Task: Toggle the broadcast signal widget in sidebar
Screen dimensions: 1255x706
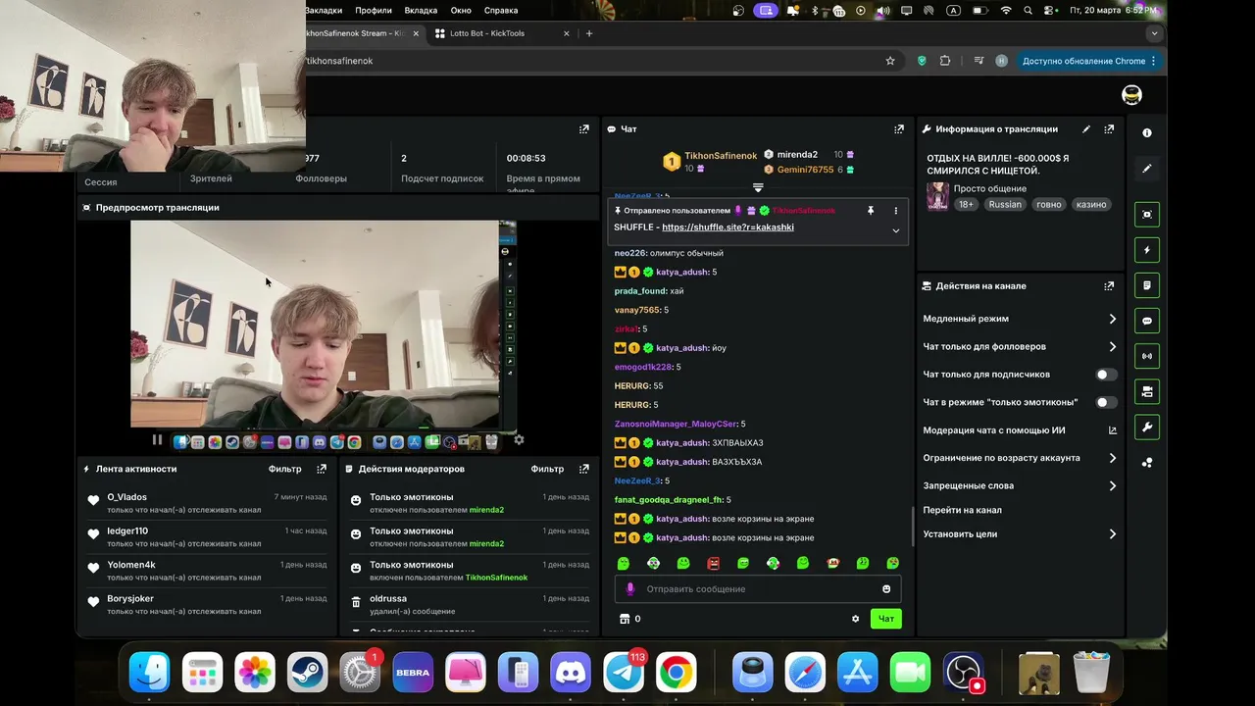Action: tap(1147, 356)
